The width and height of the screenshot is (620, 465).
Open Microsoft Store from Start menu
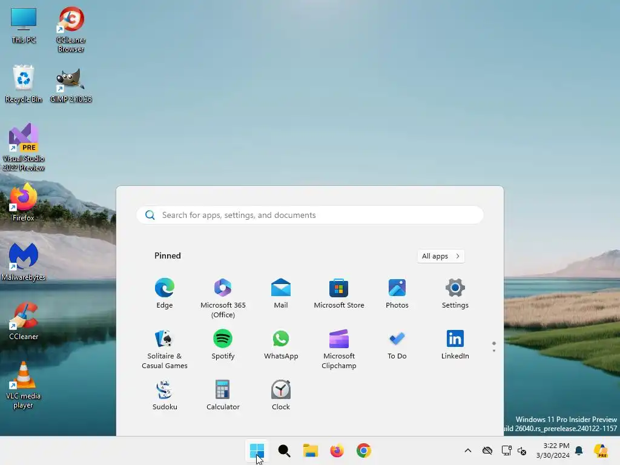pos(339,294)
